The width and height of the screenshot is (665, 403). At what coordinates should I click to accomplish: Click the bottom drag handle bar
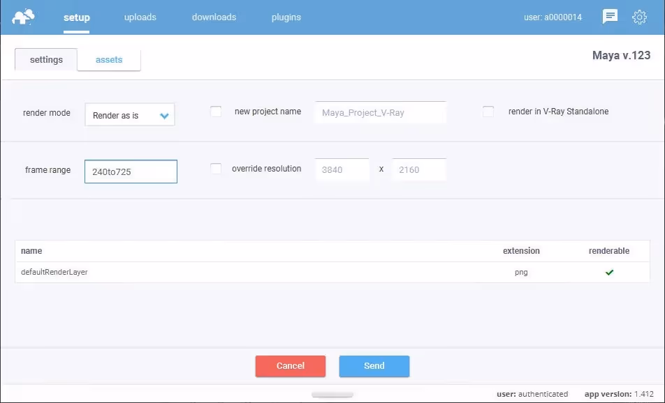point(332,395)
